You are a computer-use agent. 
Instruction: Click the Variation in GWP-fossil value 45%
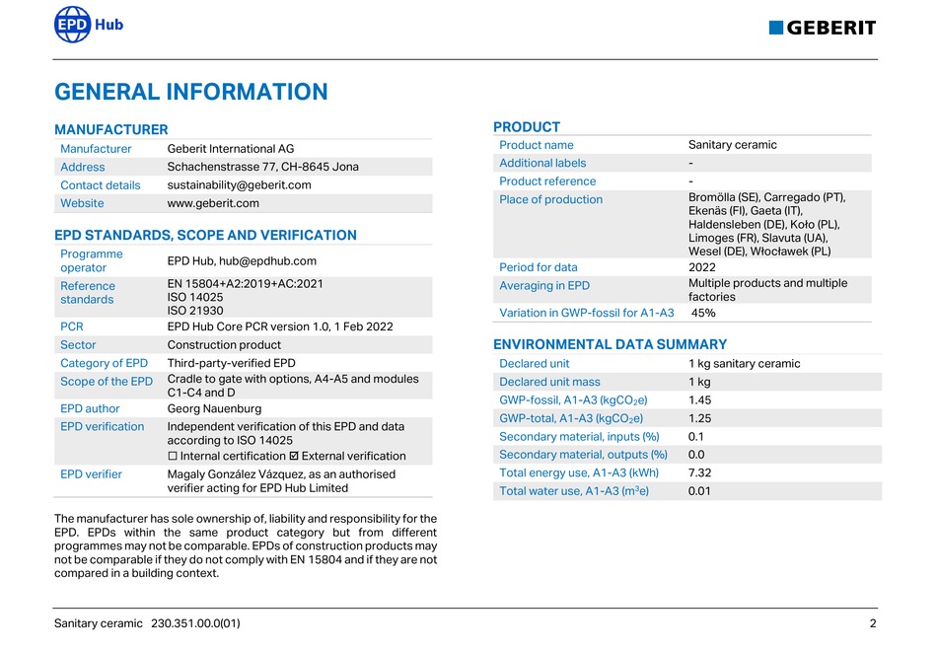703,313
